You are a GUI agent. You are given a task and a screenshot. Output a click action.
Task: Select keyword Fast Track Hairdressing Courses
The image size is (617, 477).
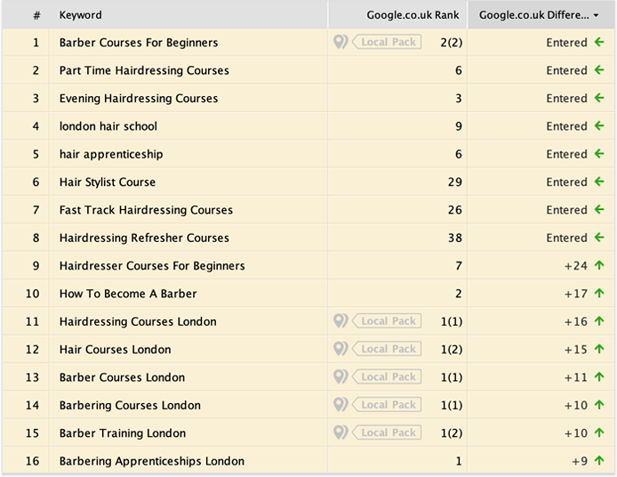pos(146,210)
